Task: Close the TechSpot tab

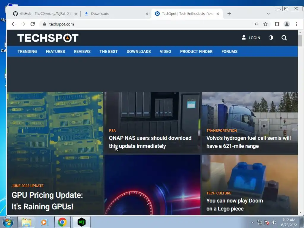Action: point(218,14)
